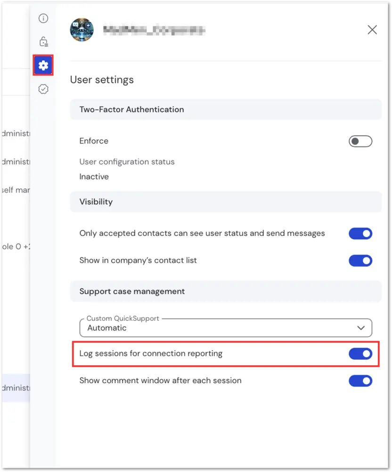Toggle only accepted contacts visibility switch

(x=360, y=234)
